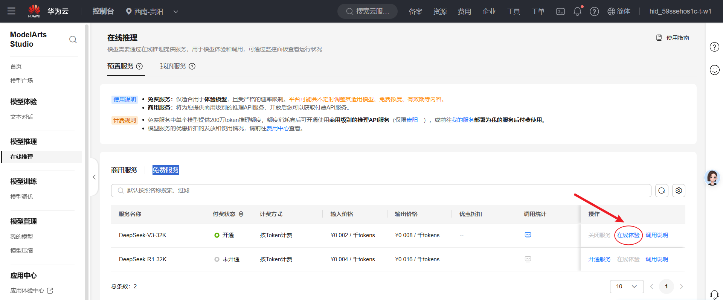
Task: Click 在线体验 for DeepSeek-R1-32K
Action: 628,259
